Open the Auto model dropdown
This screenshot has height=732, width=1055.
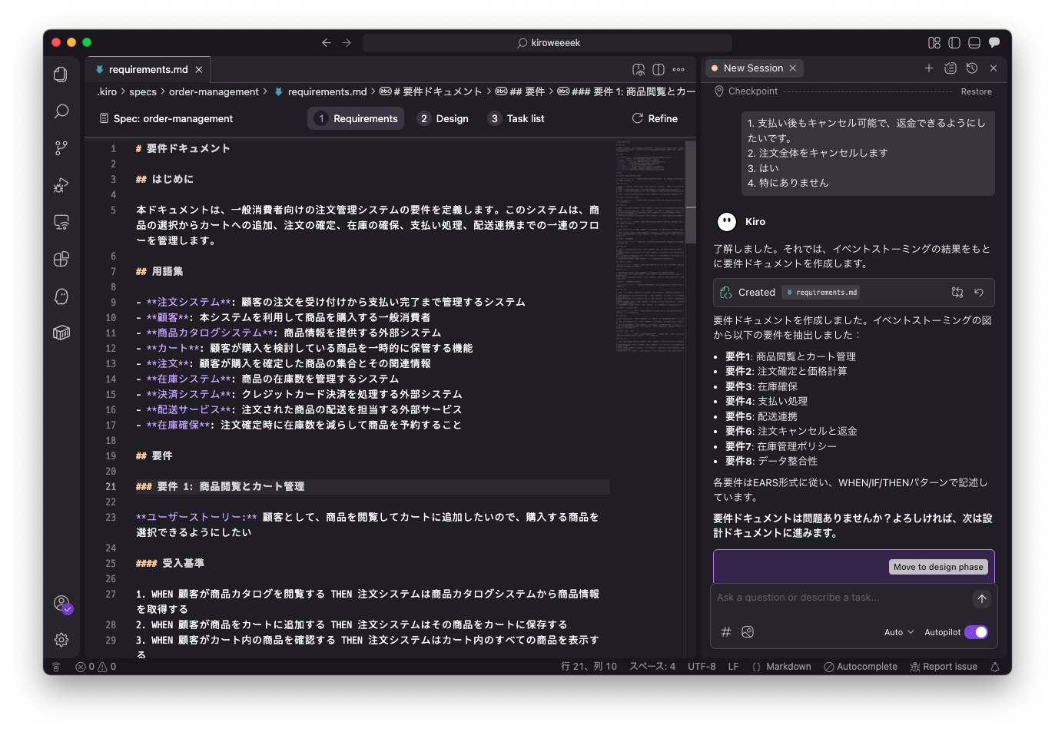(x=898, y=632)
